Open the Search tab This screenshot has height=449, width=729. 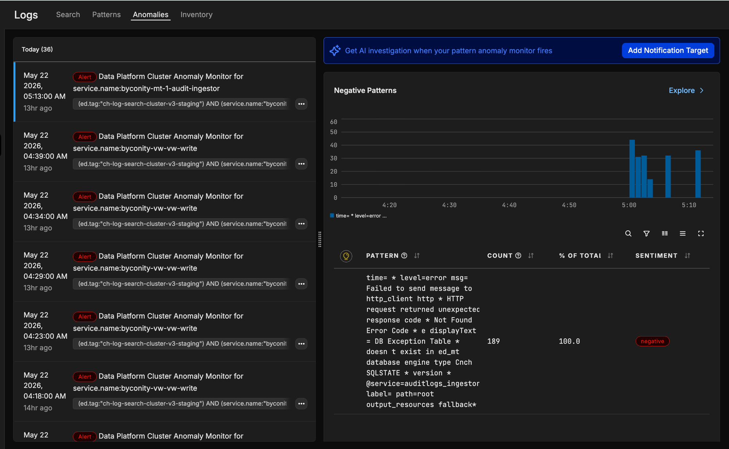coord(68,15)
